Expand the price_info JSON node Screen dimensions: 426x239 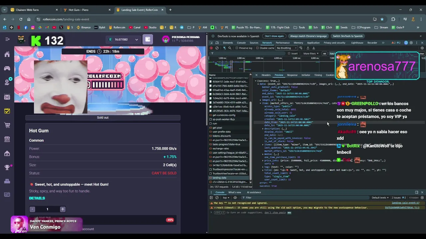(x=263, y=161)
